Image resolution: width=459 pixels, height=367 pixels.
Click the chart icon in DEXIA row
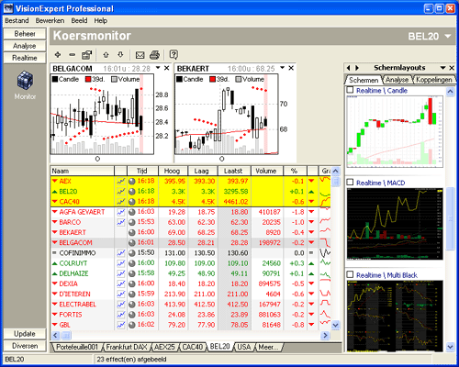coord(121,284)
